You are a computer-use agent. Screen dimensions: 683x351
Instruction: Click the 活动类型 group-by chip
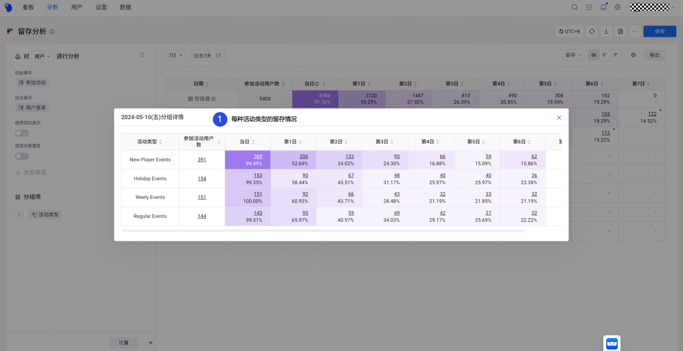pos(45,215)
